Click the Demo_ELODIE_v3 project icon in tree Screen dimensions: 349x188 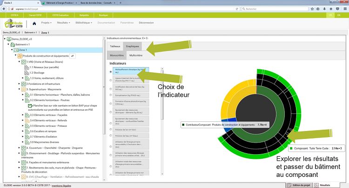coord(9,39)
